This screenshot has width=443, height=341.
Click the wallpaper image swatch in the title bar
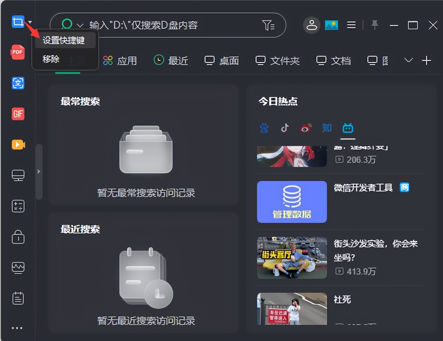pyautogui.click(x=331, y=25)
